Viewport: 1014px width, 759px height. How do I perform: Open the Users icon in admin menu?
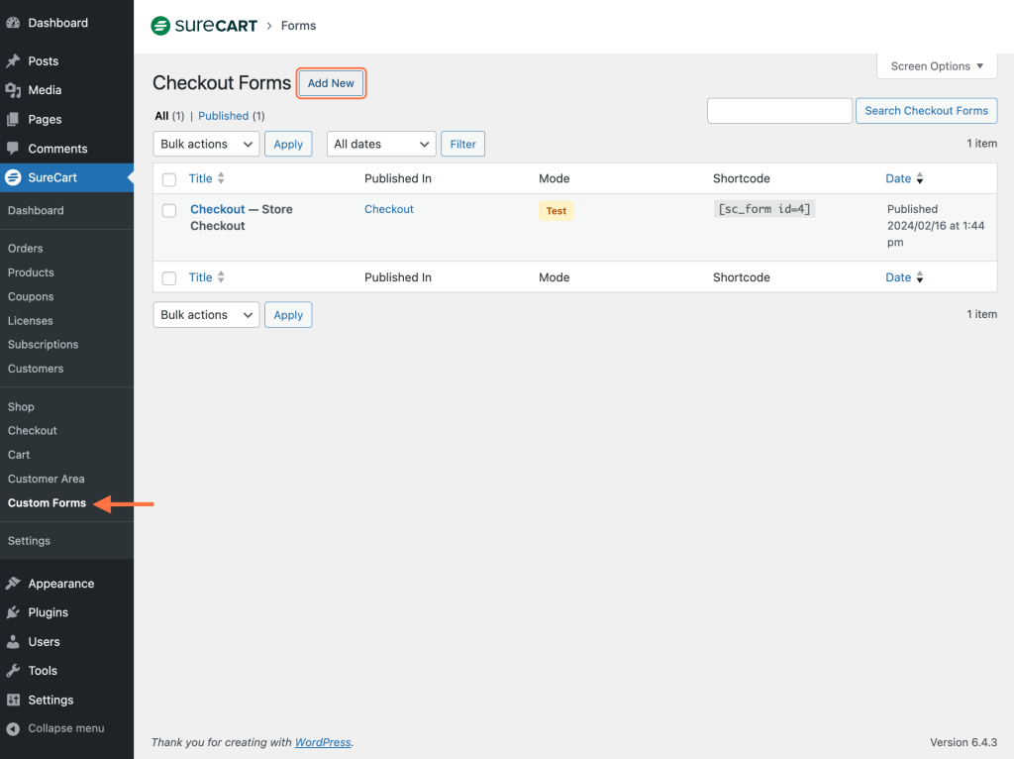14,641
